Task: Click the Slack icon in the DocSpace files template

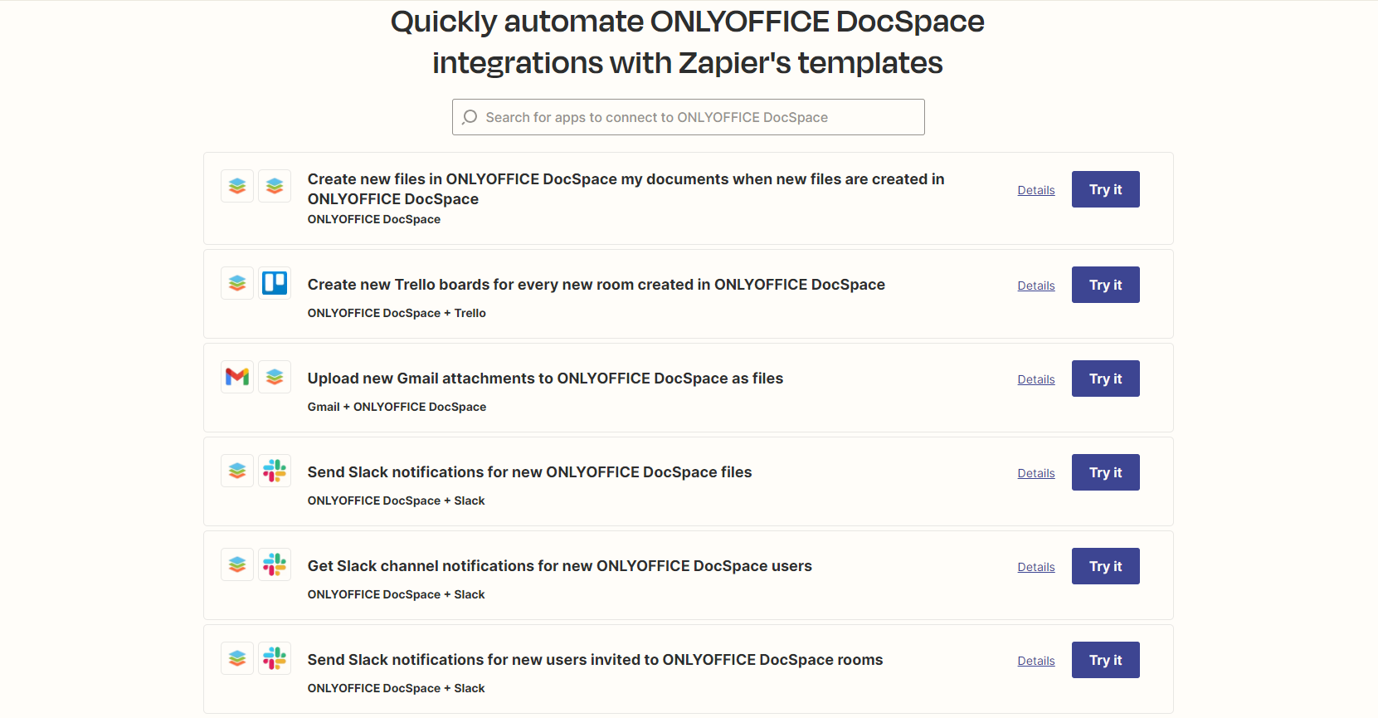Action: click(x=275, y=471)
